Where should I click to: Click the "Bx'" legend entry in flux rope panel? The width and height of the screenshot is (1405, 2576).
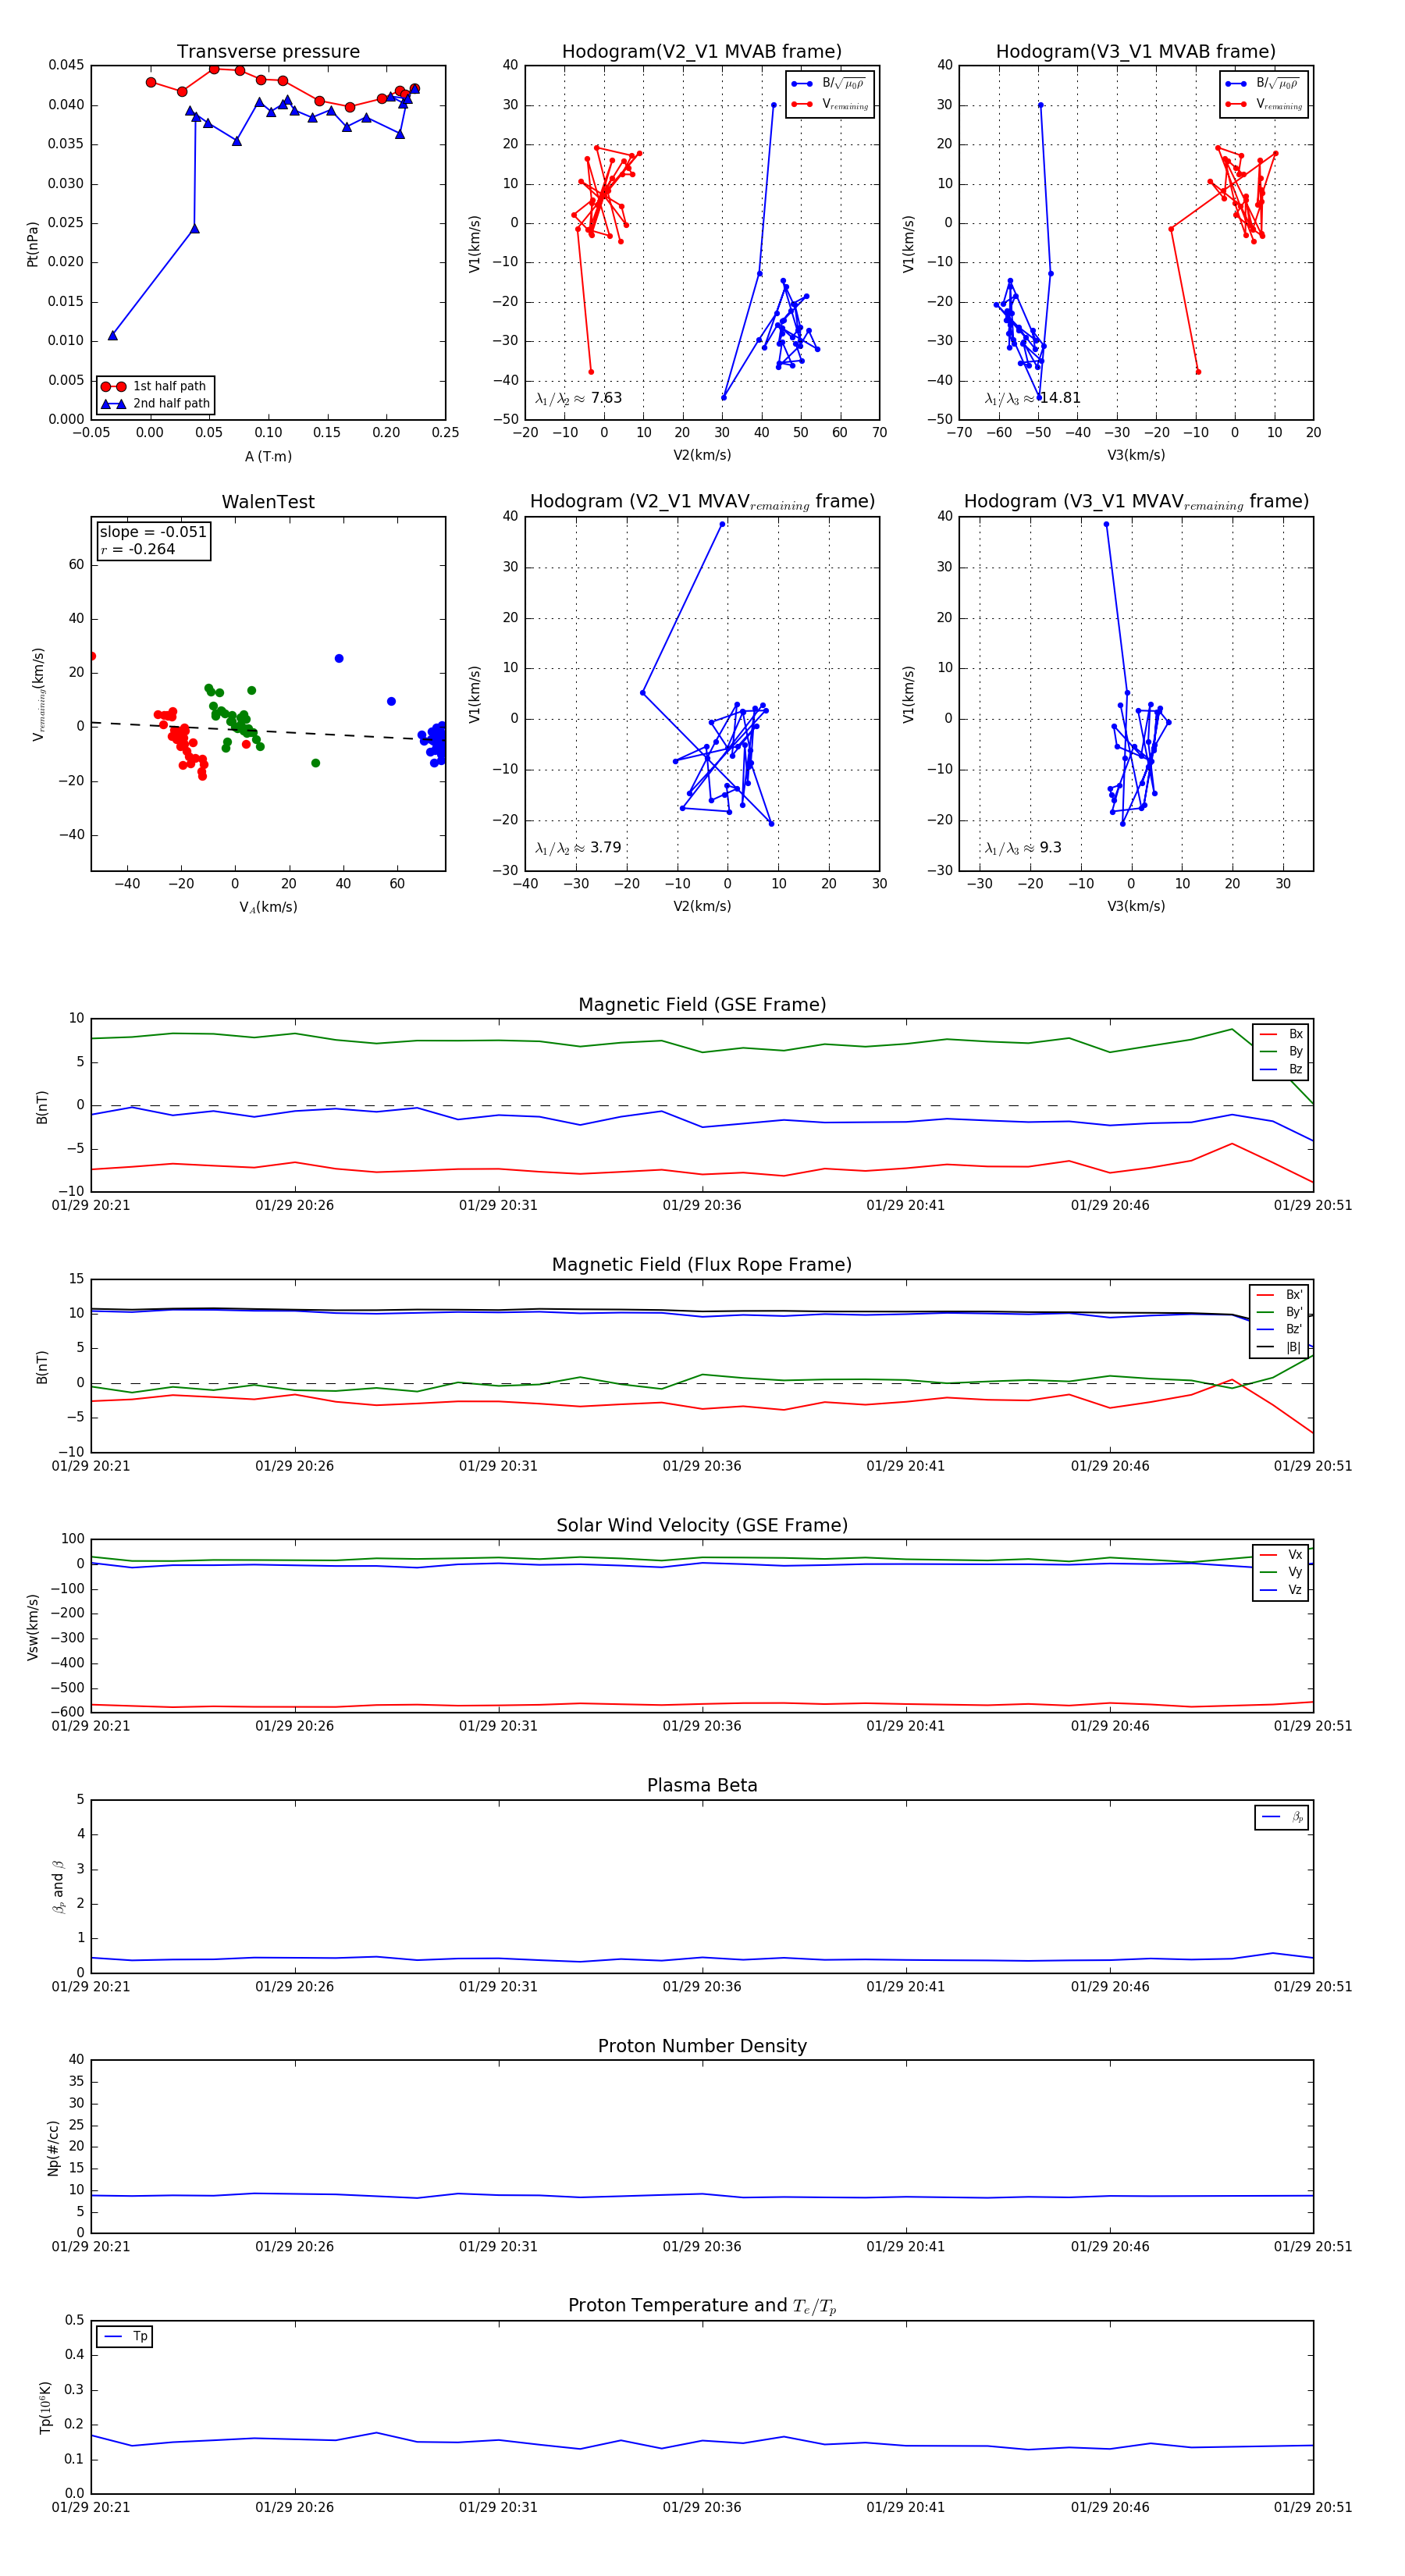[1280, 1294]
